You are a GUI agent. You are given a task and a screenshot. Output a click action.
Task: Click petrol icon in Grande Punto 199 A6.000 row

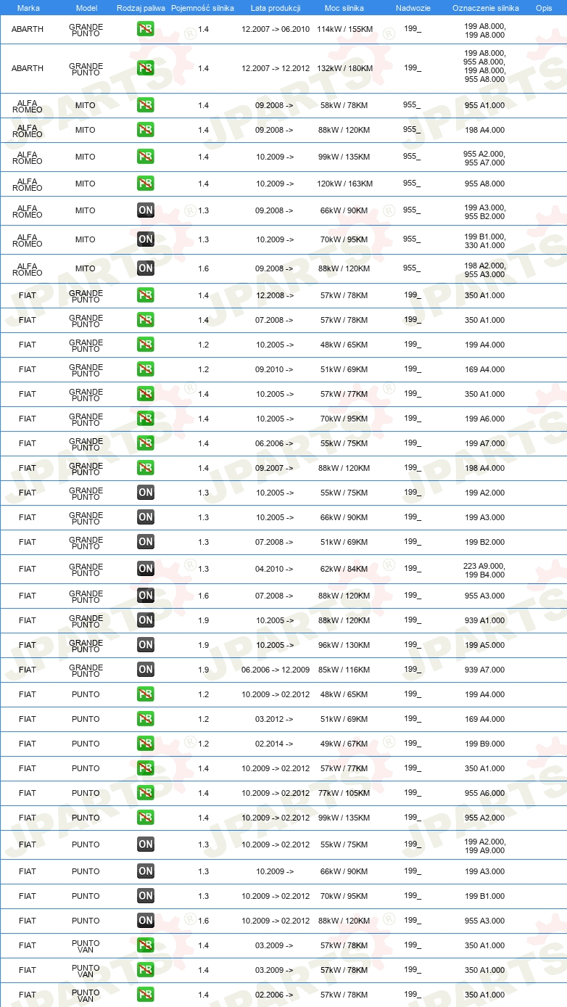click(146, 419)
